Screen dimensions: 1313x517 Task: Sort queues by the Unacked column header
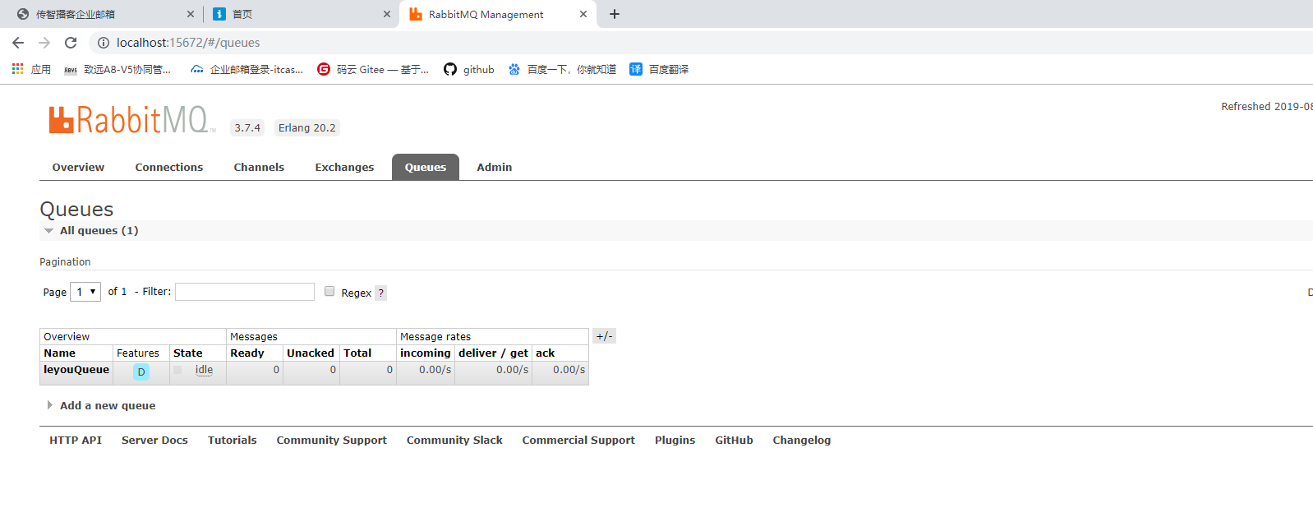(x=311, y=353)
